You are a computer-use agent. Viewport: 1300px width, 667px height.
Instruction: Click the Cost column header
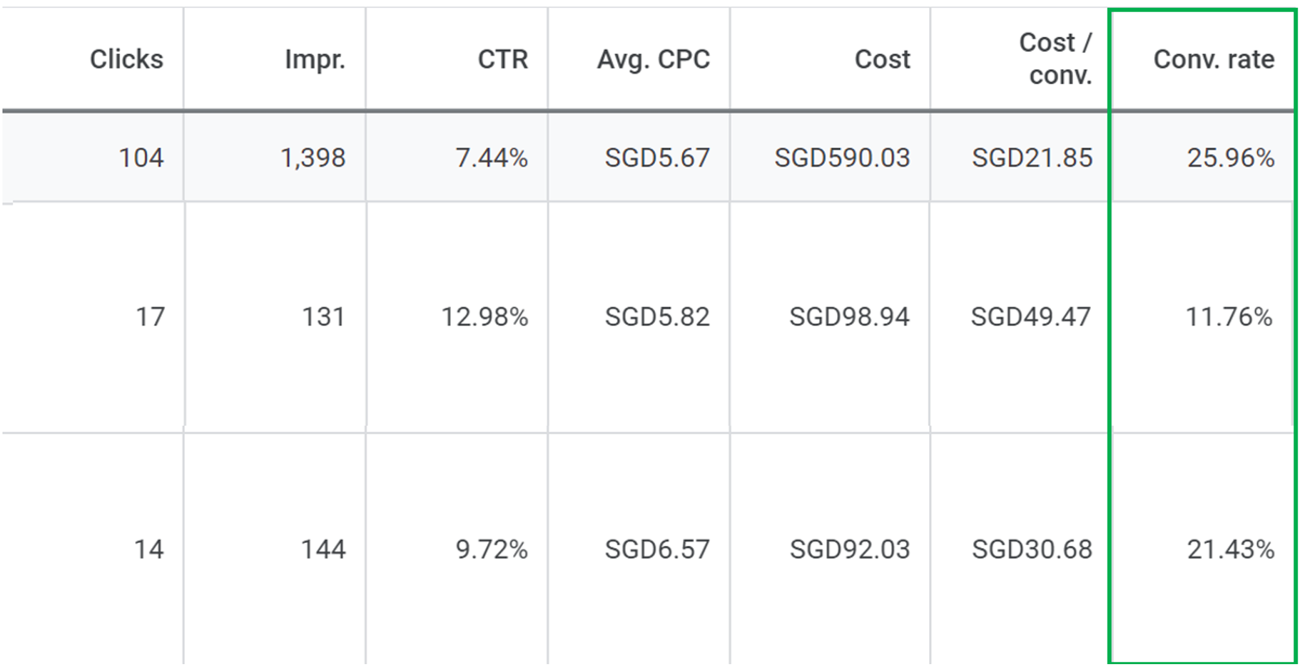(882, 59)
